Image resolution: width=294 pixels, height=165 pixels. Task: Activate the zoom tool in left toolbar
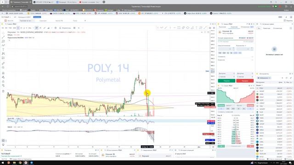(3, 67)
